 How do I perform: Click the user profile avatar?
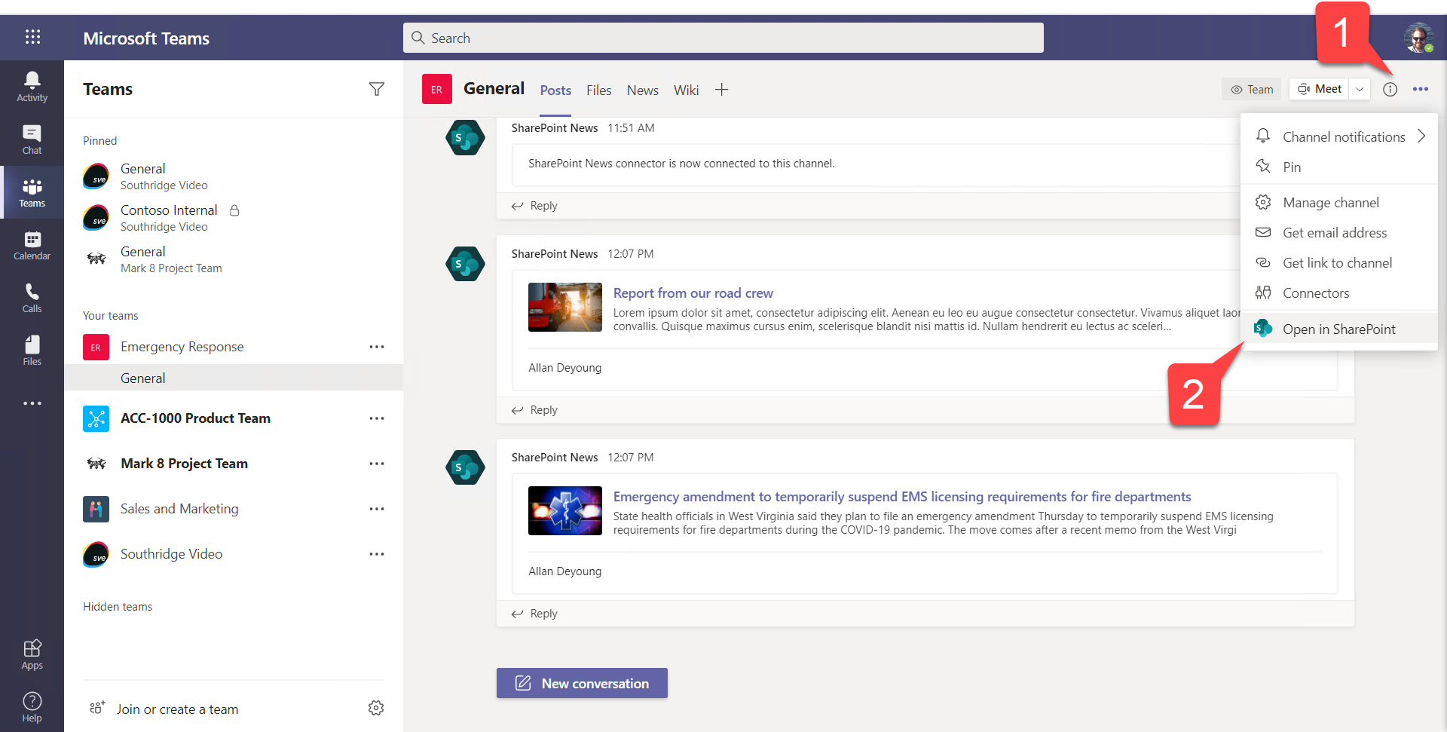[x=1418, y=38]
